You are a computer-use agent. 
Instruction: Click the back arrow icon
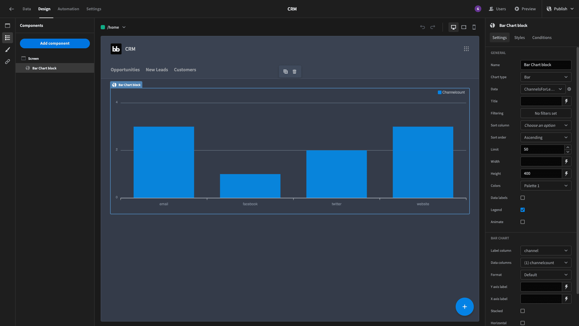click(11, 9)
